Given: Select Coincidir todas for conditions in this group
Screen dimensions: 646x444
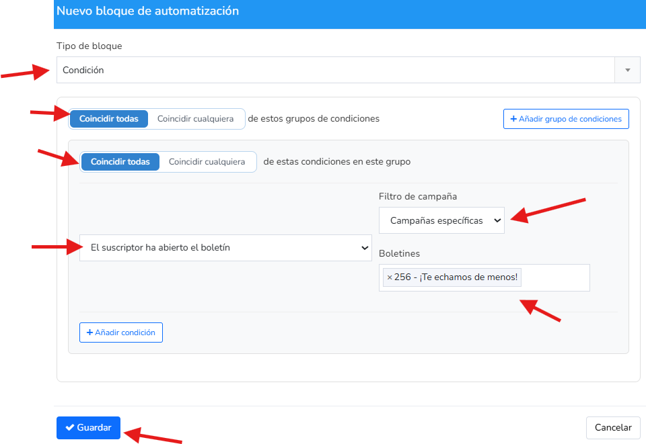Looking at the screenshot, I should (120, 162).
